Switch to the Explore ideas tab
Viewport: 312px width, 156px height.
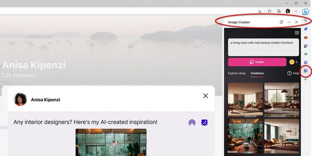coord(237,73)
